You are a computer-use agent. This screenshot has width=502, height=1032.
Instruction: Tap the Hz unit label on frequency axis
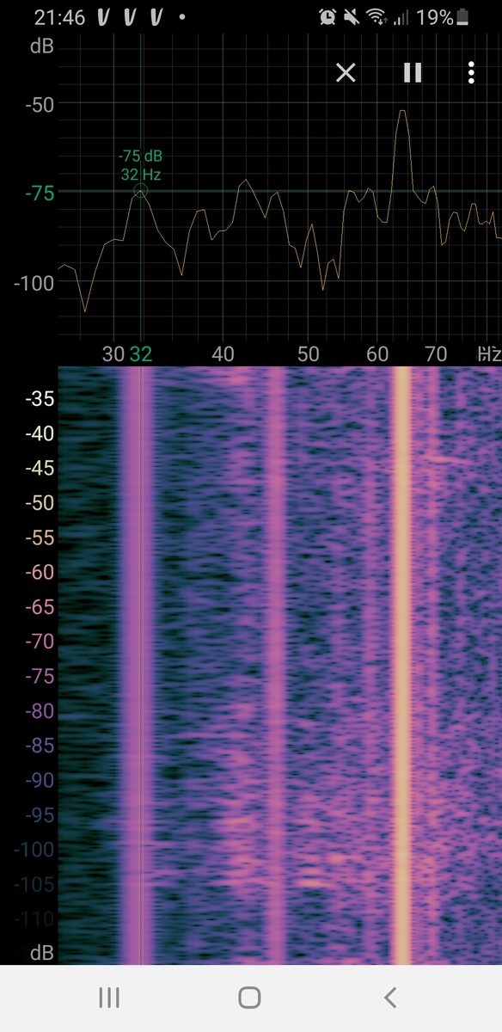coord(489,353)
